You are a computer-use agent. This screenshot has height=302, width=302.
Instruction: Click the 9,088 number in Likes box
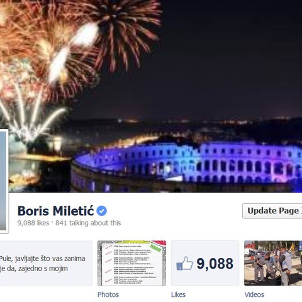coord(215,264)
